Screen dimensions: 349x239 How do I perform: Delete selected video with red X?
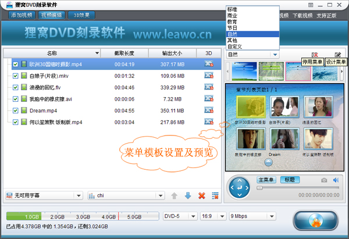202,195
